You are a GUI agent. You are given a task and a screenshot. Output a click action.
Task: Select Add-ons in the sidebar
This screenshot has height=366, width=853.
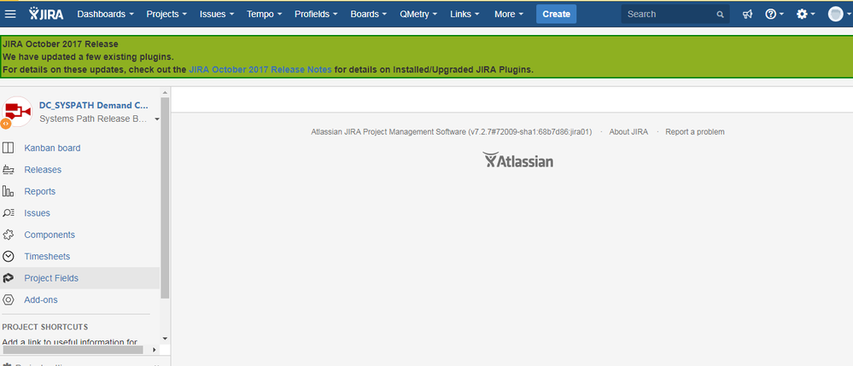pos(41,300)
